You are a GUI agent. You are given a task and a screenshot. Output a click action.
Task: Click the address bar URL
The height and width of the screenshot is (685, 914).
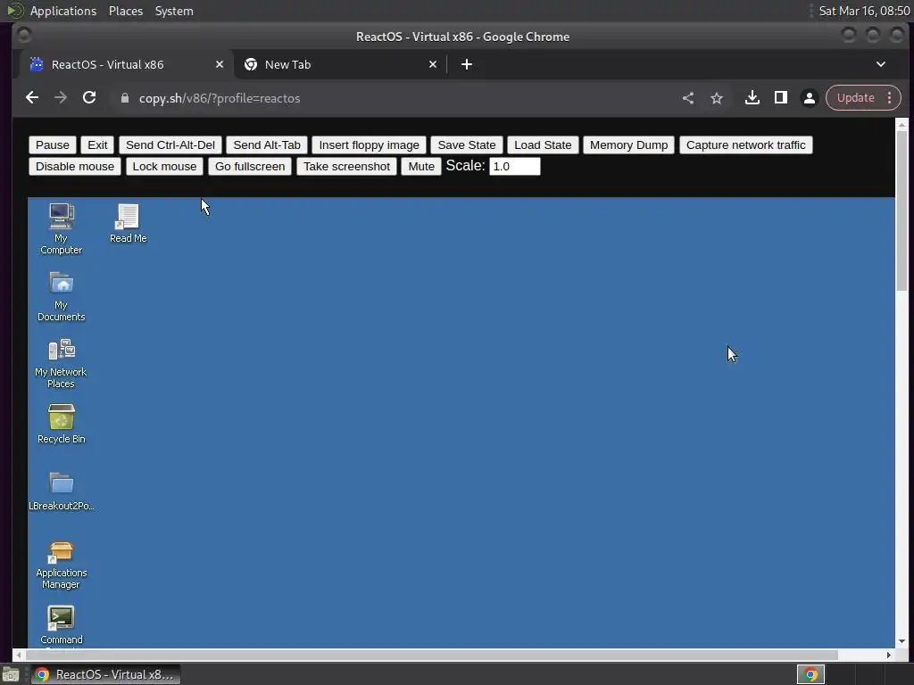point(220,98)
